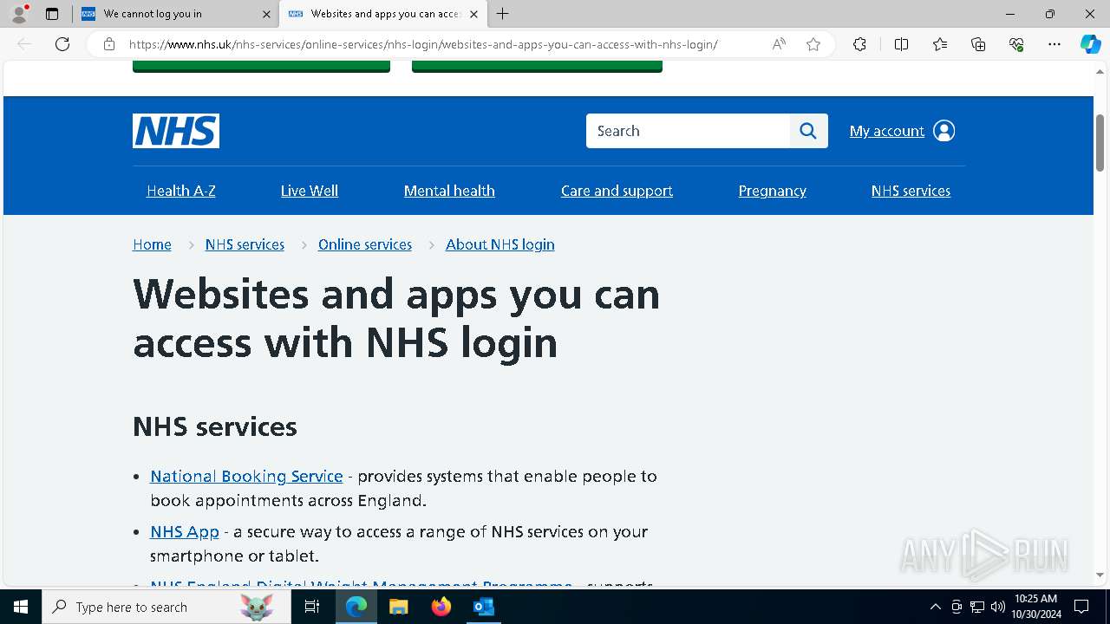
Task: Show hidden system tray icons
Action: 935,607
